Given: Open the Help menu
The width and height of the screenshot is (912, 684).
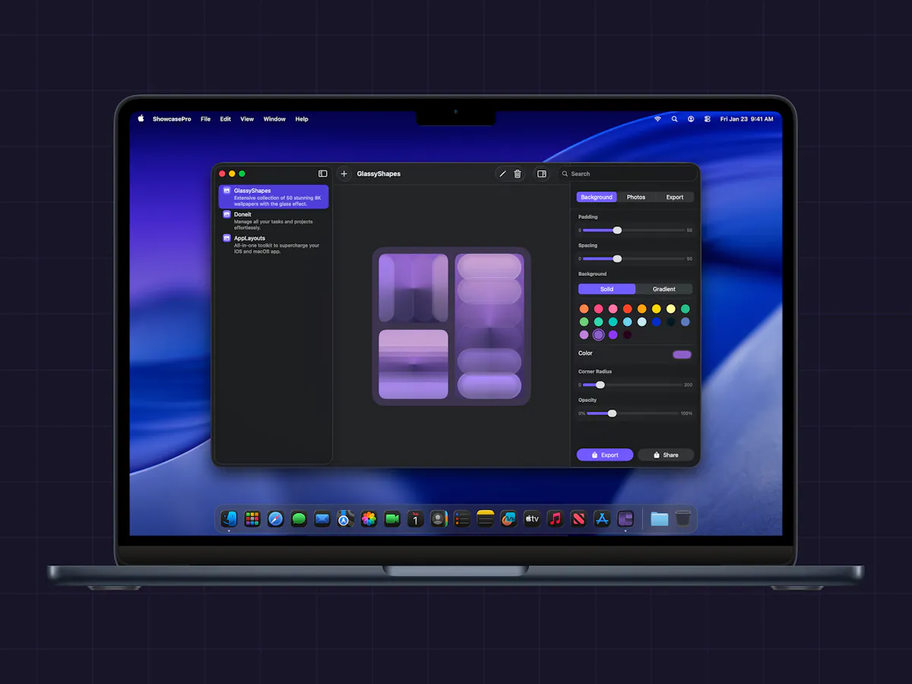Looking at the screenshot, I should [x=302, y=119].
